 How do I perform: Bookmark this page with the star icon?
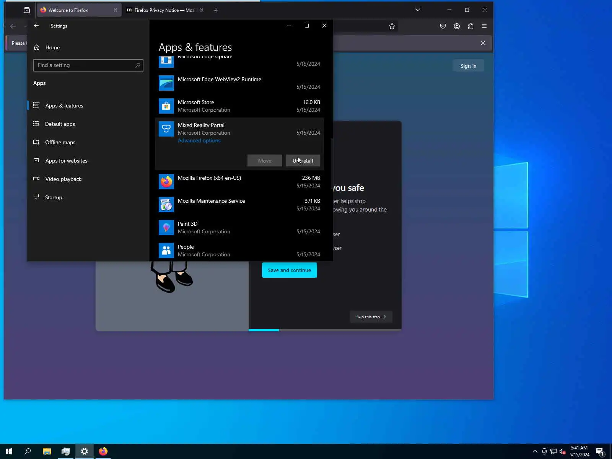[x=392, y=26]
